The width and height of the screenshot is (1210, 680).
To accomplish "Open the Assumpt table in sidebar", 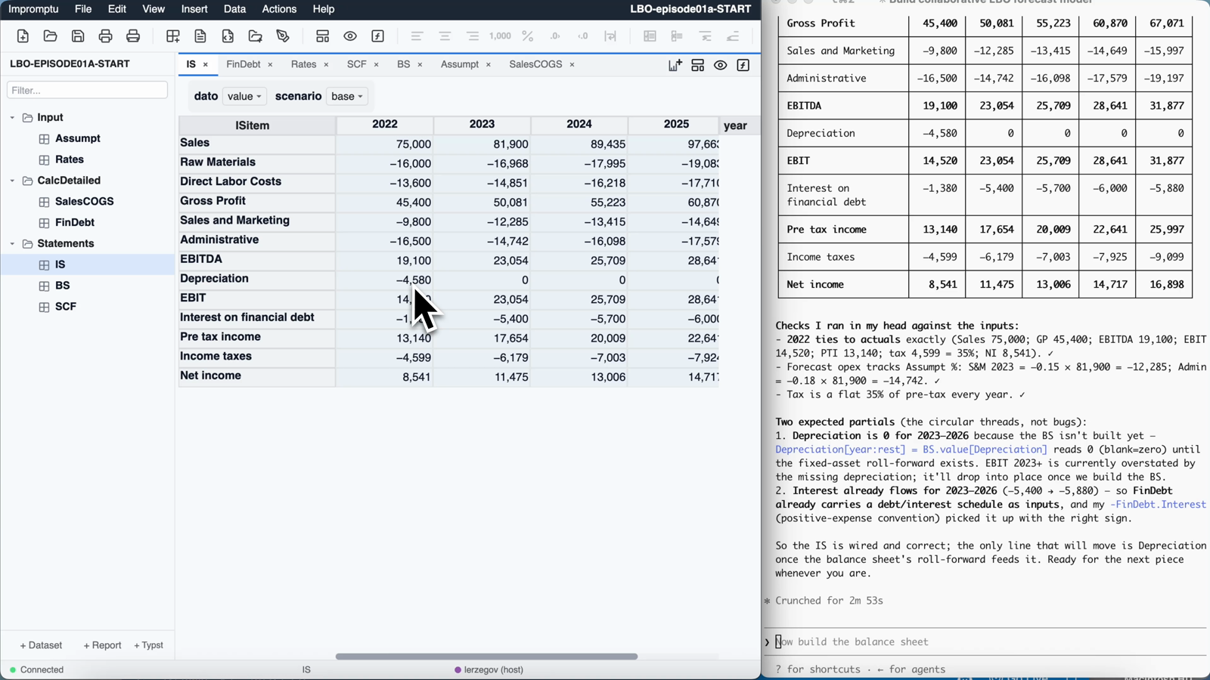I will pos(77,139).
